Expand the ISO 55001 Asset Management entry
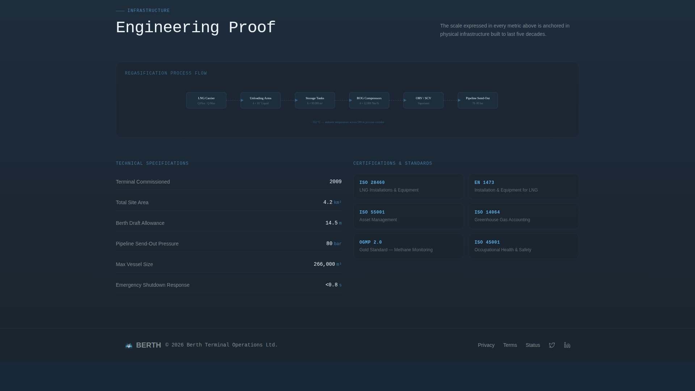The height and width of the screenshot is (391, 695). point(408,216)
